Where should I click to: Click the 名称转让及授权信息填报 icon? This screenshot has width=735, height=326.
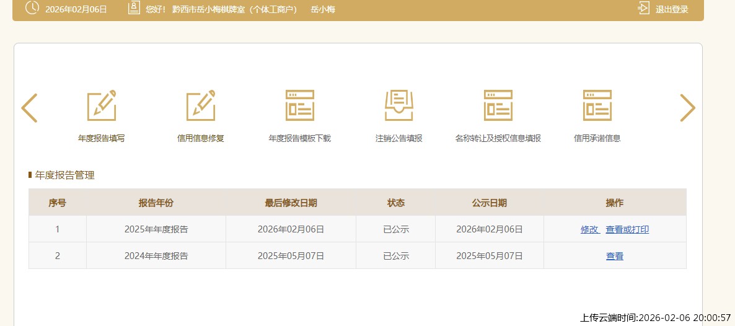point(498,105)
